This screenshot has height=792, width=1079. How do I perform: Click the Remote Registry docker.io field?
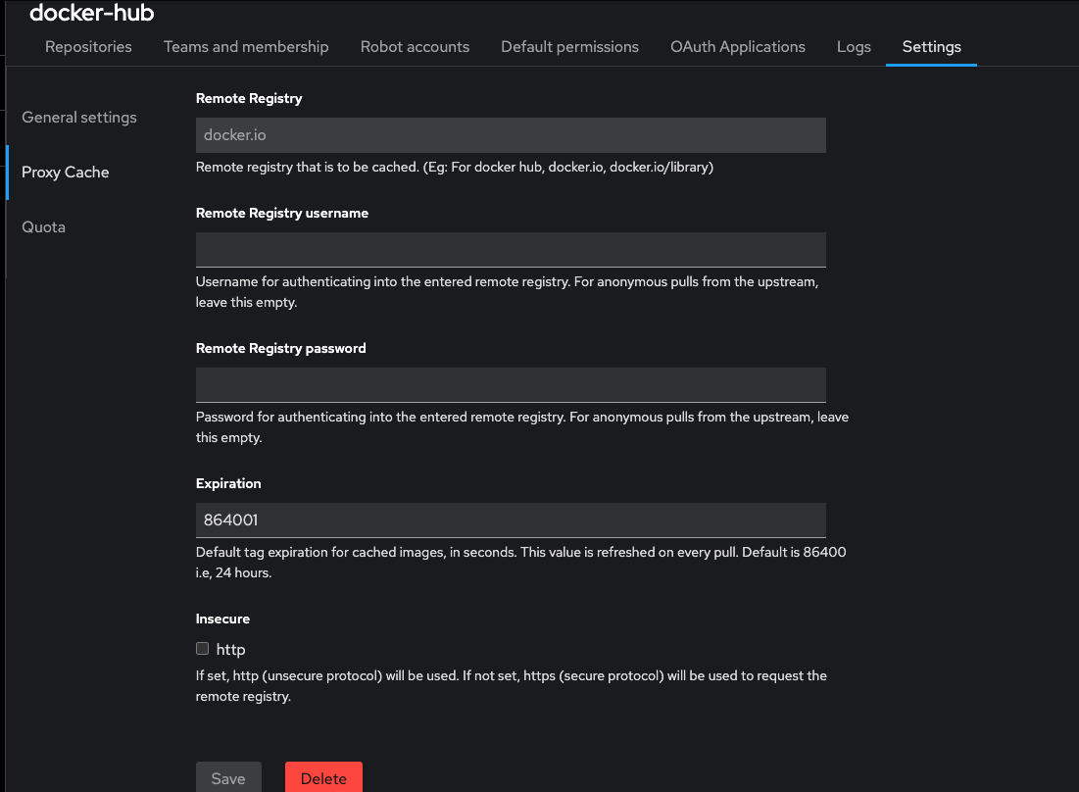coord(511,135)
